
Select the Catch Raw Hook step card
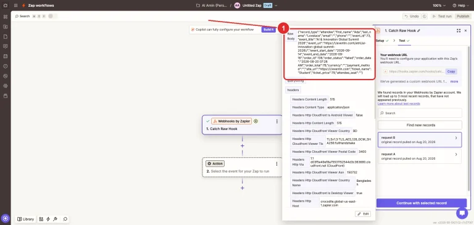242,125
